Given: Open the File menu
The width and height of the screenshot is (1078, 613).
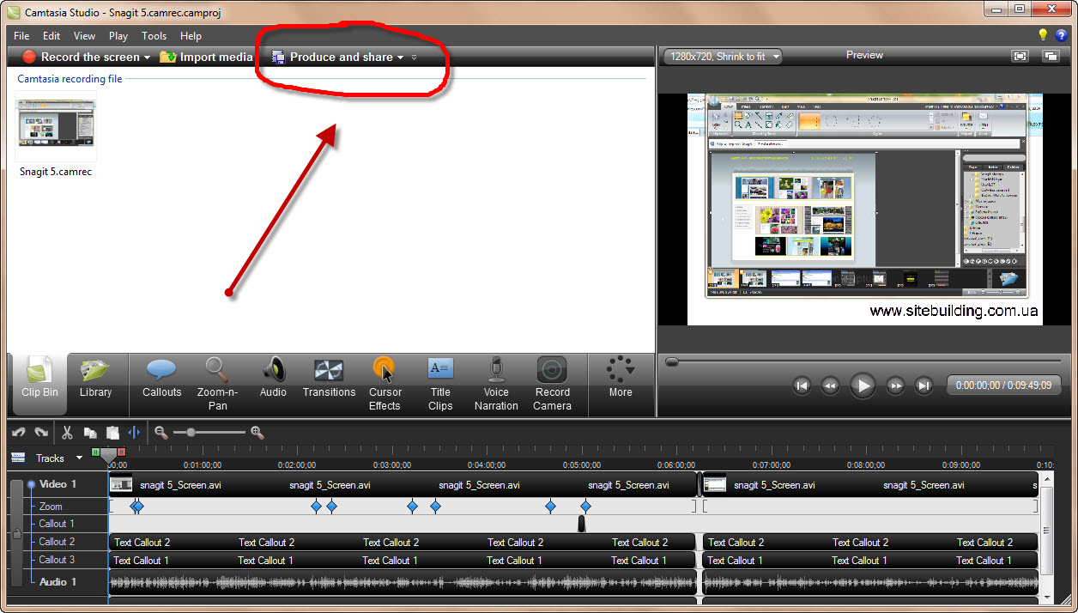Looking at the screenshot, I should tap(21, 36).
